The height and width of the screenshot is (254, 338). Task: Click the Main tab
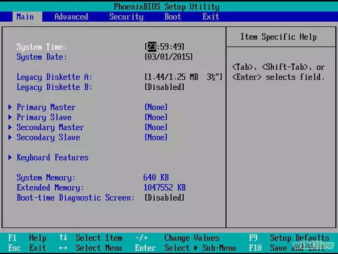point(25,17)
